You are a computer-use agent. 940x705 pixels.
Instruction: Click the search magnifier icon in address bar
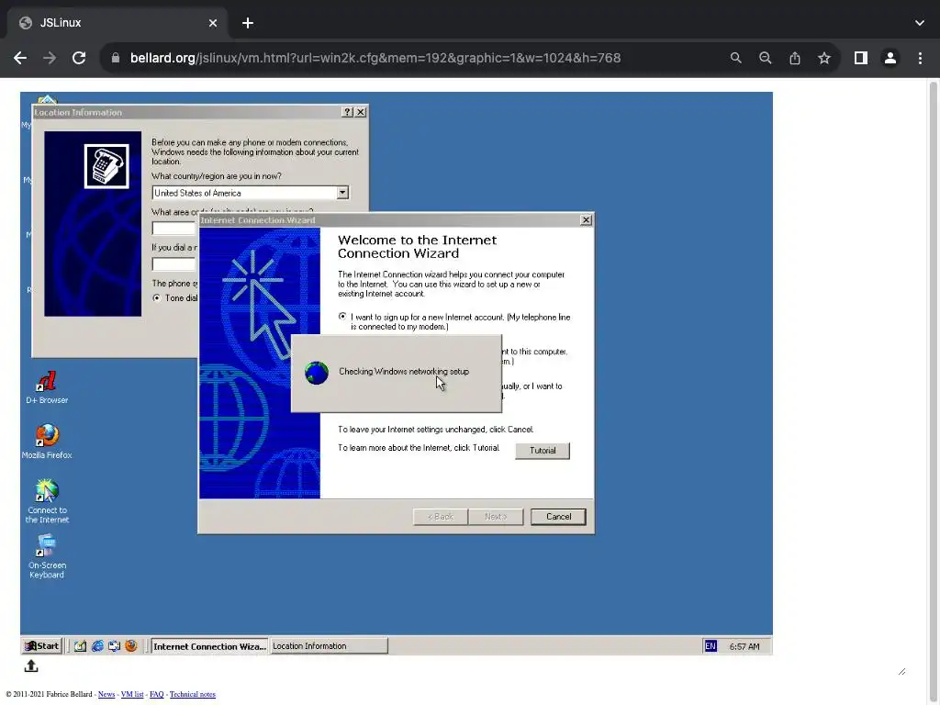(735, 58)
